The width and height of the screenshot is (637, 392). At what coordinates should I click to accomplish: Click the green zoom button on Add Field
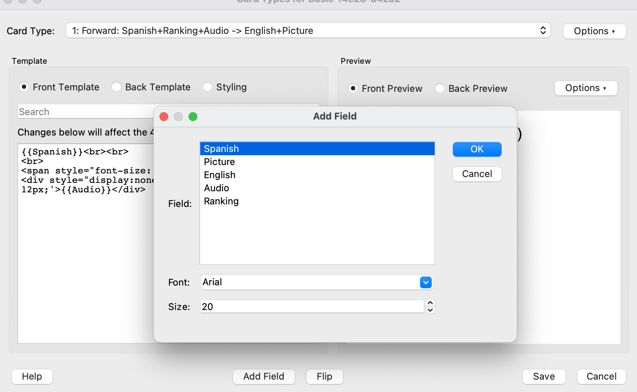click(x=193, y=117)
